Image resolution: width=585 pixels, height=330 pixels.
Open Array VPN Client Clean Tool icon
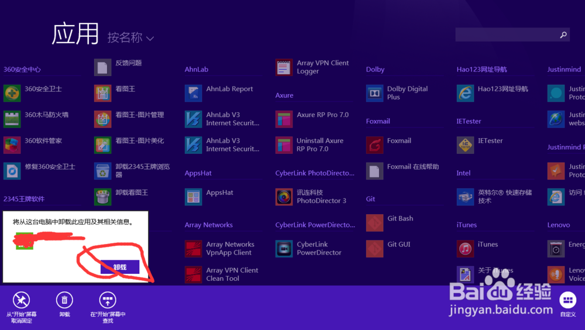[193, 274]
